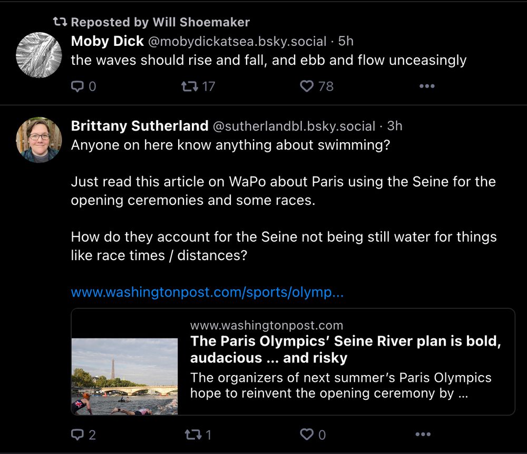Open Brittany Sutherland's profile avatar
The image size is (527, 454).
(x=39, y=140)
